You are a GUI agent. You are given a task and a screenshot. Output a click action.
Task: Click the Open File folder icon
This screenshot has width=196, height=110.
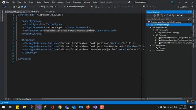(x=19, y=7)
